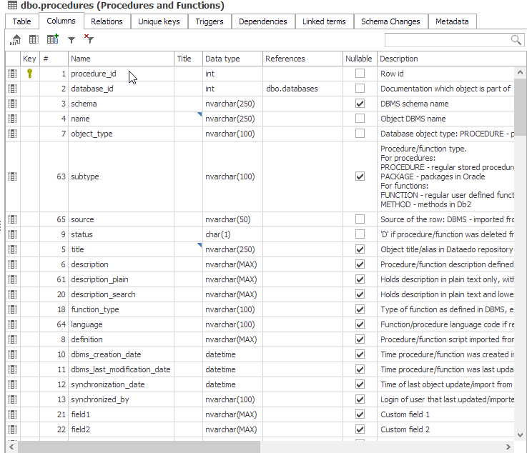Click the add column icon with green plus
Image resolution: width=527 pixels, height=453 pixels.
(x=52, y=40)
